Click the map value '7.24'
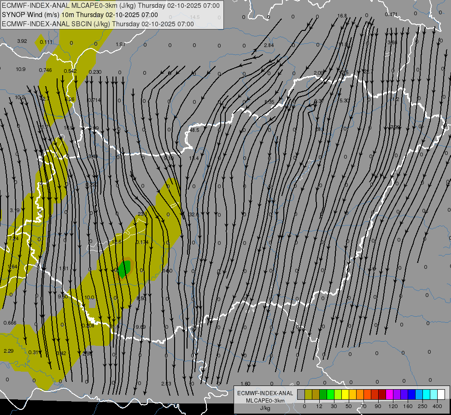This screenshot has width=451, height=415. (14, 238)
